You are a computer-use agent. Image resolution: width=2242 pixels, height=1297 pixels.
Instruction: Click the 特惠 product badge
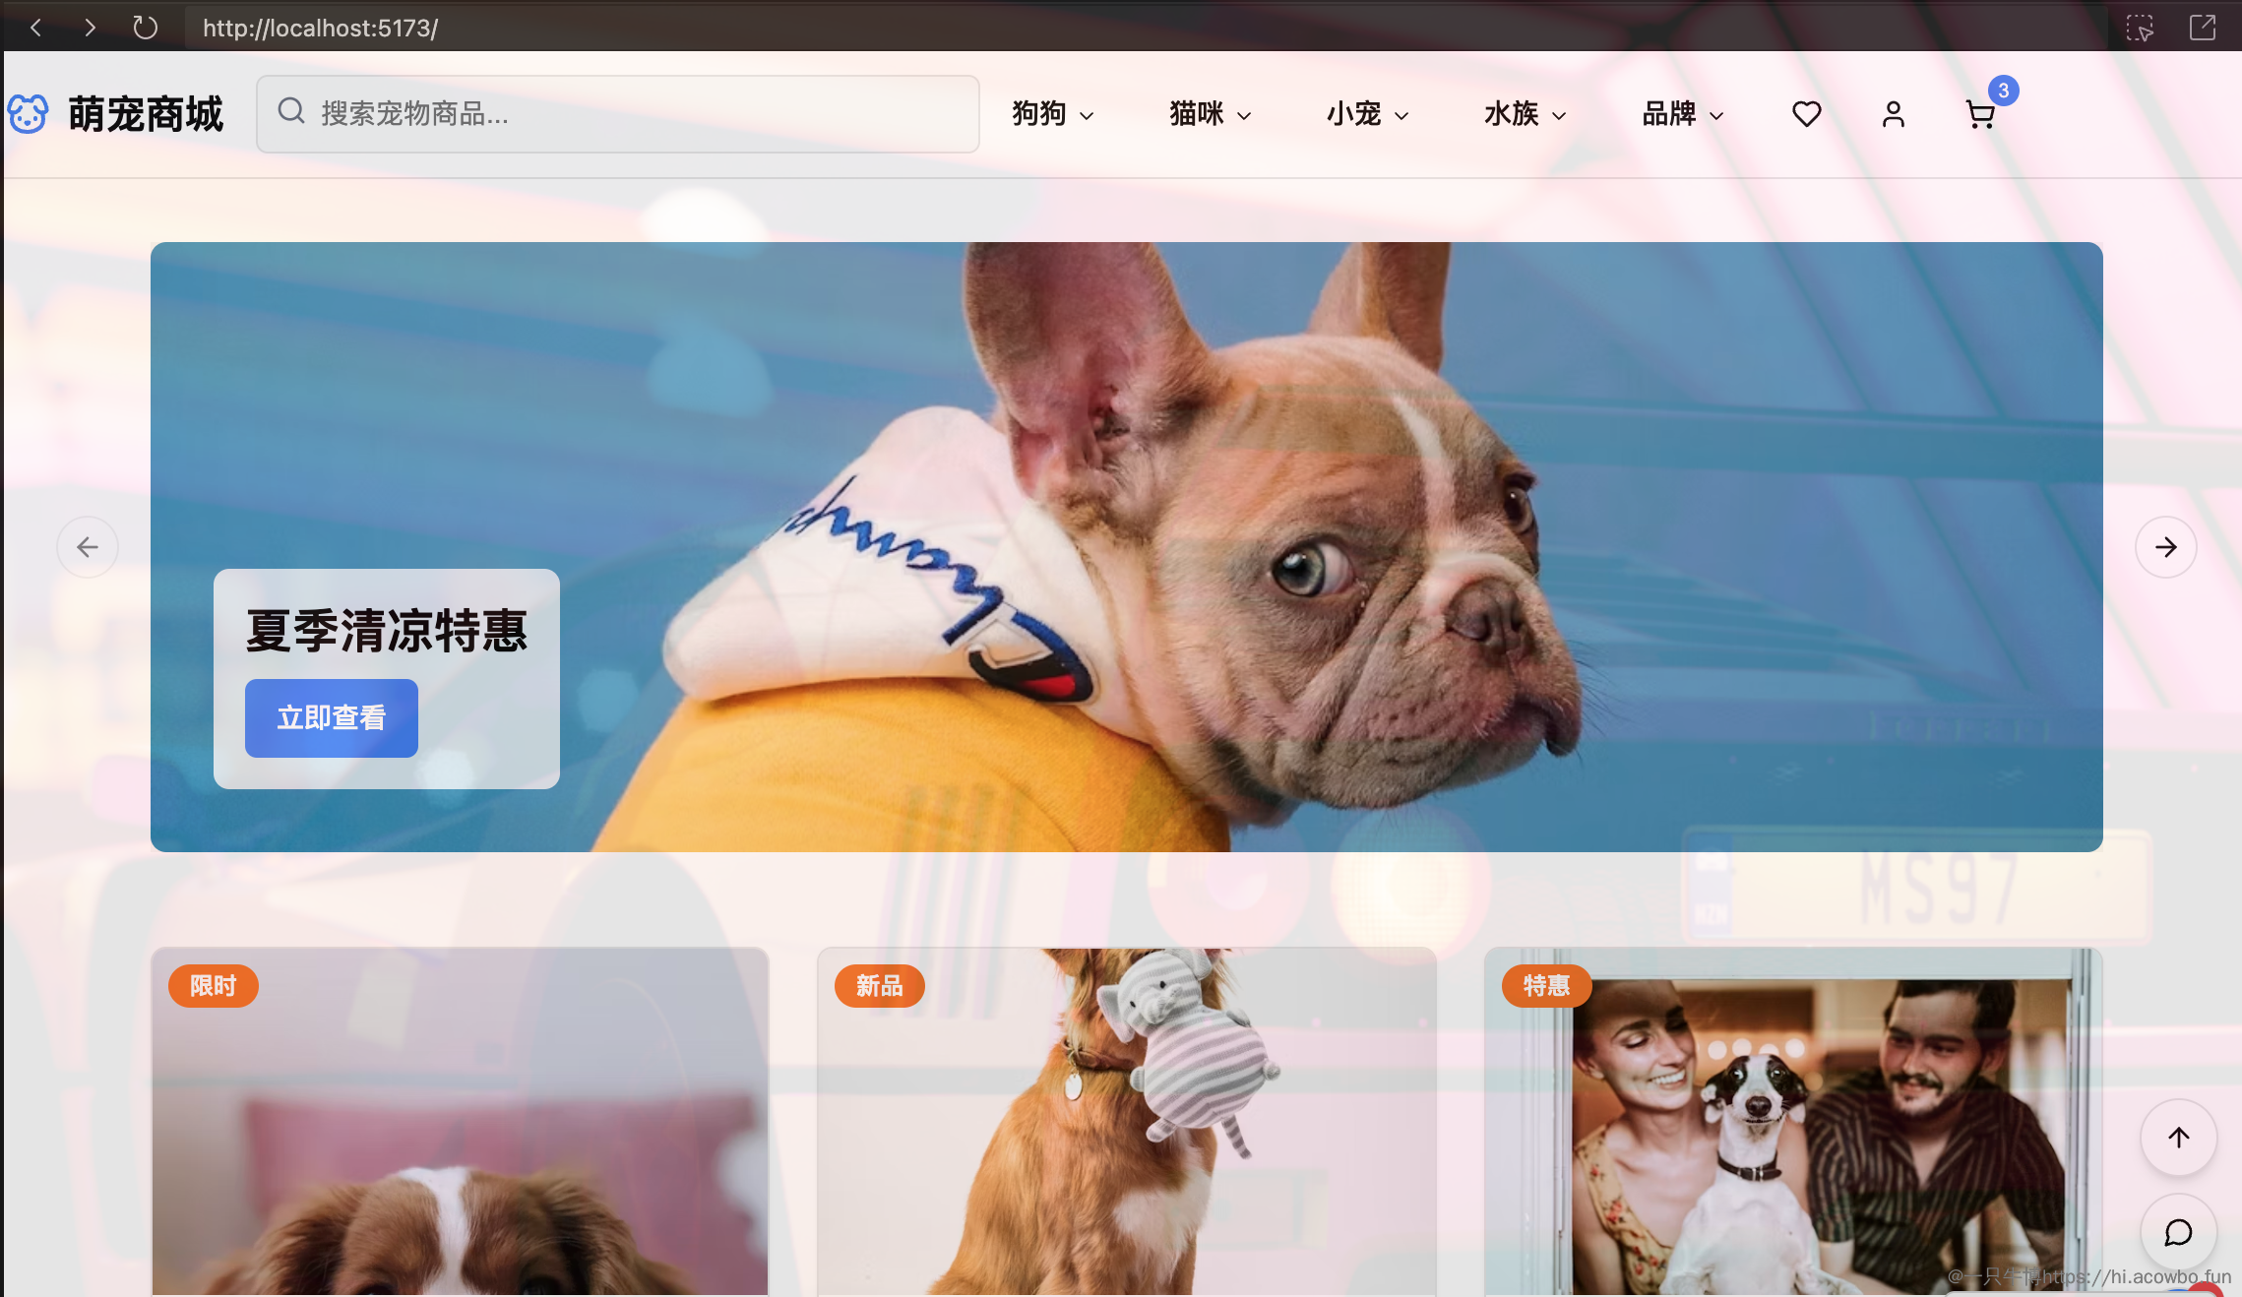1547,986
